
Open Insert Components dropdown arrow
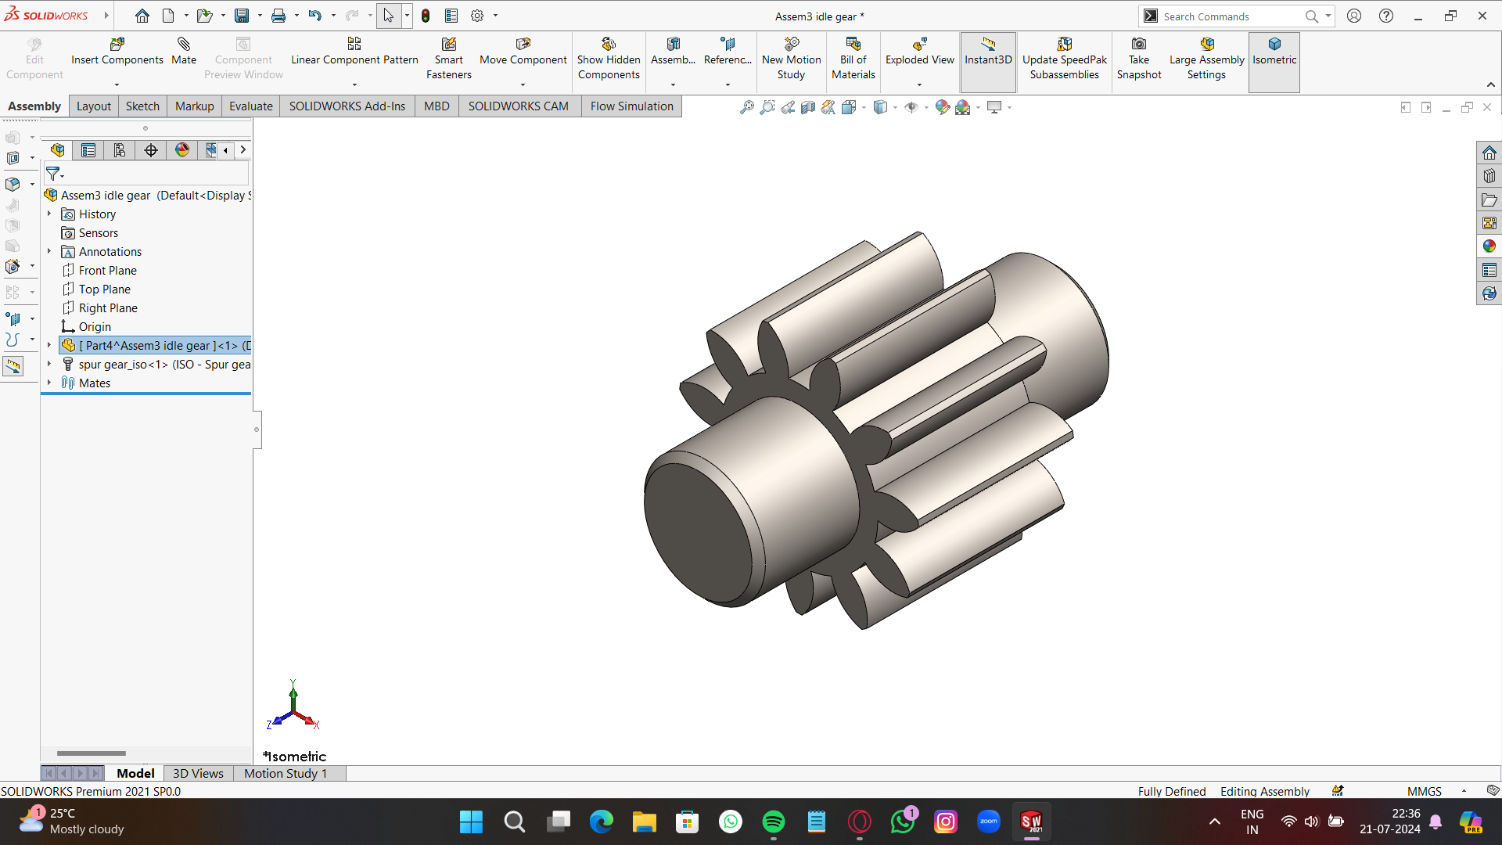(x=117, y=84)
